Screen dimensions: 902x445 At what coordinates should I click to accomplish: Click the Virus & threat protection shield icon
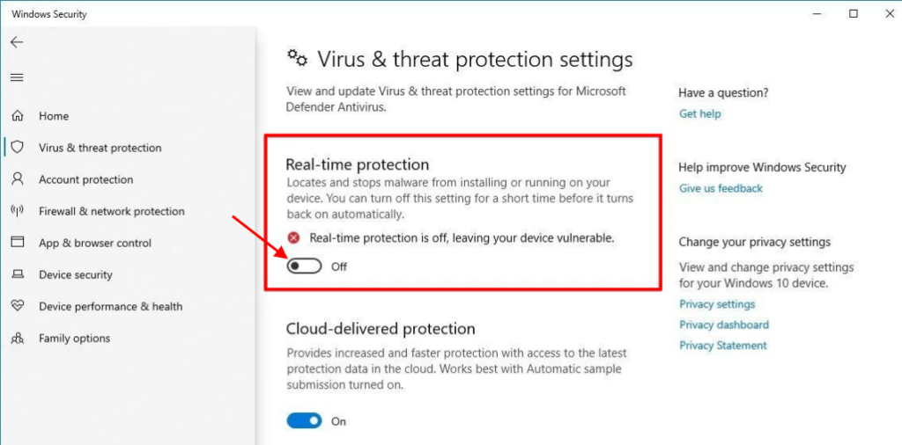point(17,148)
